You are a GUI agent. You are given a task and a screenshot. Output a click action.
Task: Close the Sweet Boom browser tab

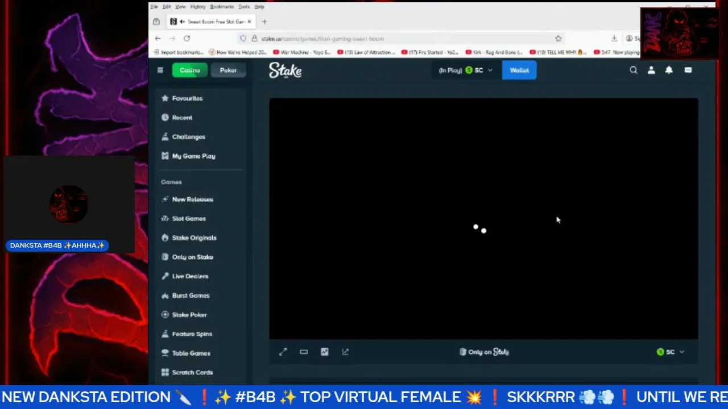pyautogui.click(x=249, y=22)
